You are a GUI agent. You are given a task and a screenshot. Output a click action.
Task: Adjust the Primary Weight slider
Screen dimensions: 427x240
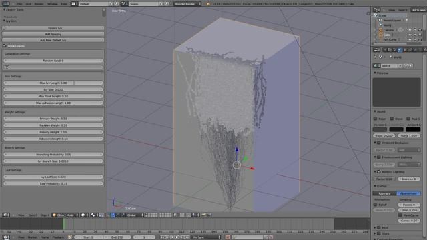(x=53, y=119)
